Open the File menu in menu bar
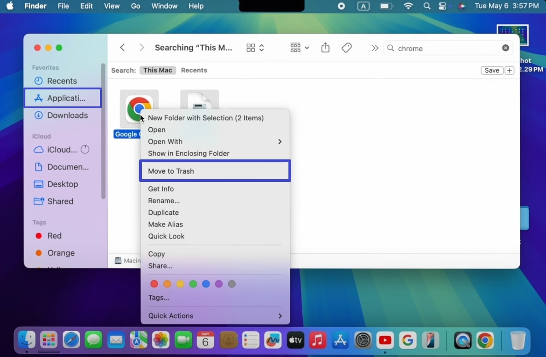The image size is (546, 357). pyautogui.click(x=63, y=6)
